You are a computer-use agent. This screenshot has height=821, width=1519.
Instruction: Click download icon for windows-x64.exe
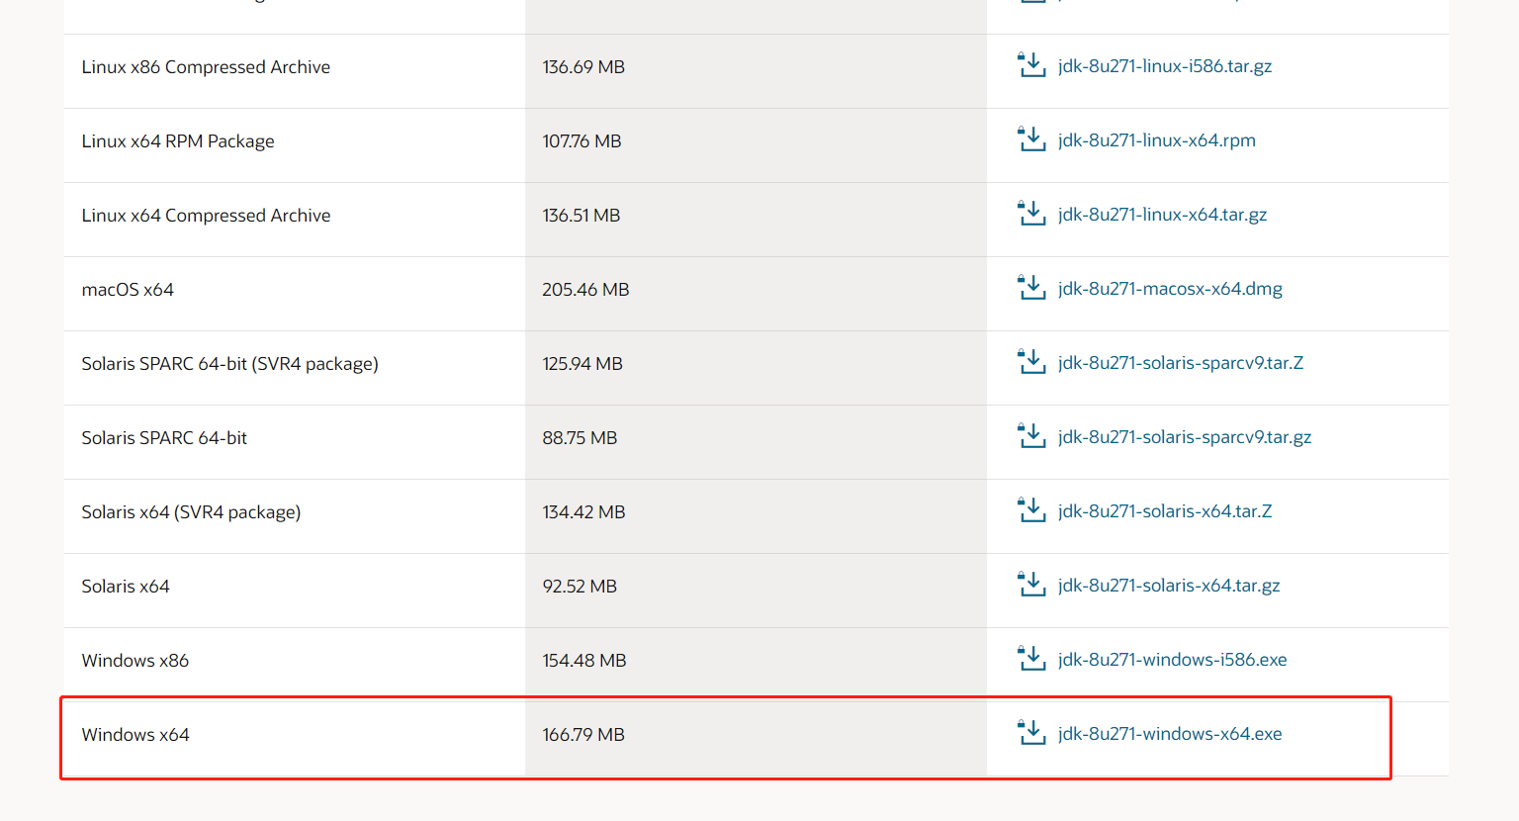click(x=1031, y=733)
